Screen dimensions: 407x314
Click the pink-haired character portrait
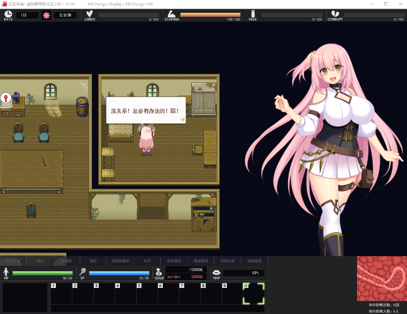325,151
